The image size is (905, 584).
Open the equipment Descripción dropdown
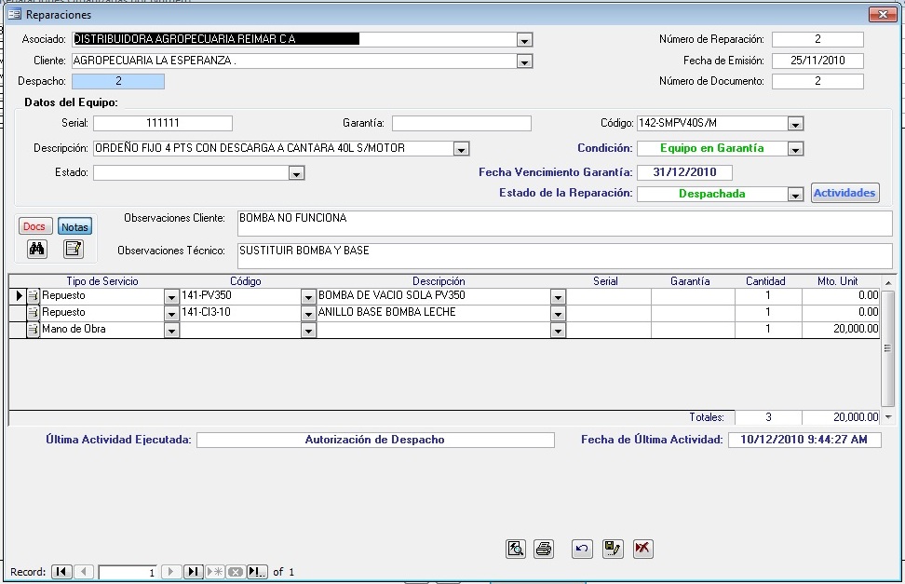click(x=461, y=149)
